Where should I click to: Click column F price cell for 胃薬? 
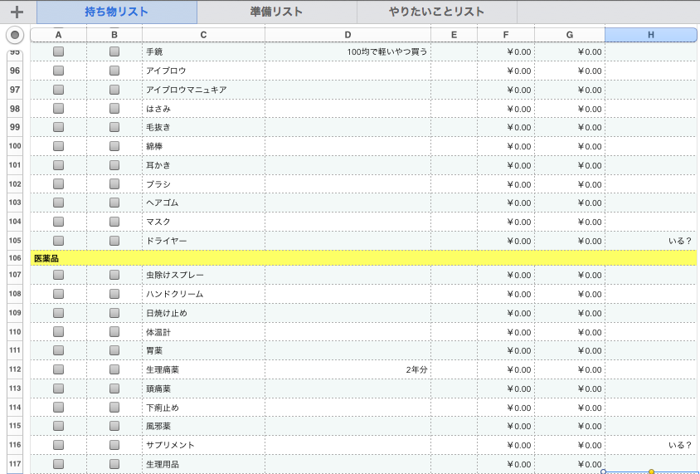[506, 350]
